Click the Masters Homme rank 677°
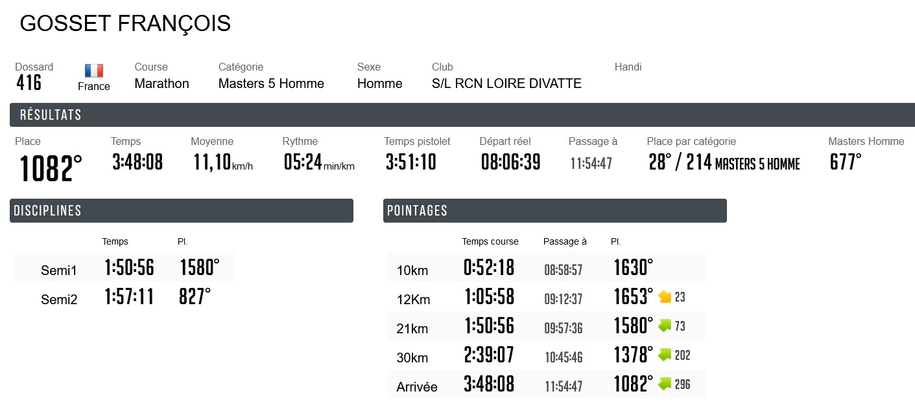 coord(845,162)
